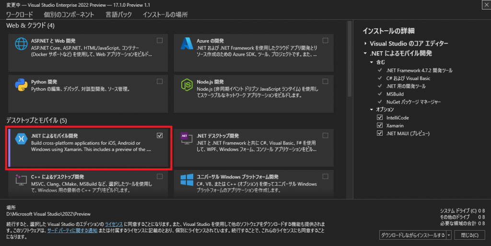Open the ライセンス link

114,224
